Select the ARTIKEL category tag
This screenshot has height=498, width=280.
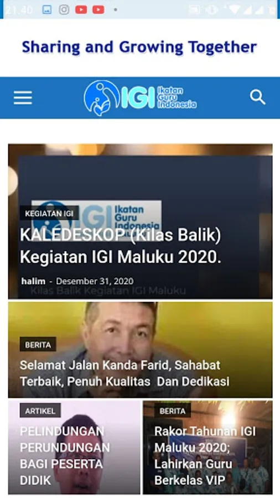40,411
